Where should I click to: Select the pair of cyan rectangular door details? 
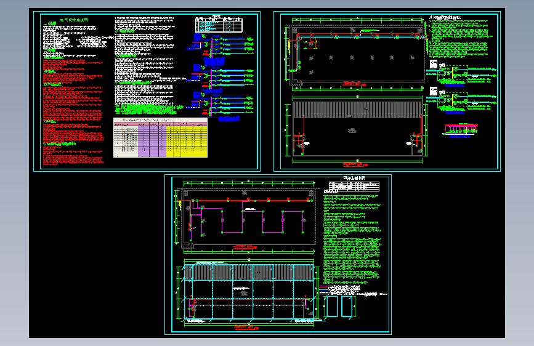click(339, 307)
